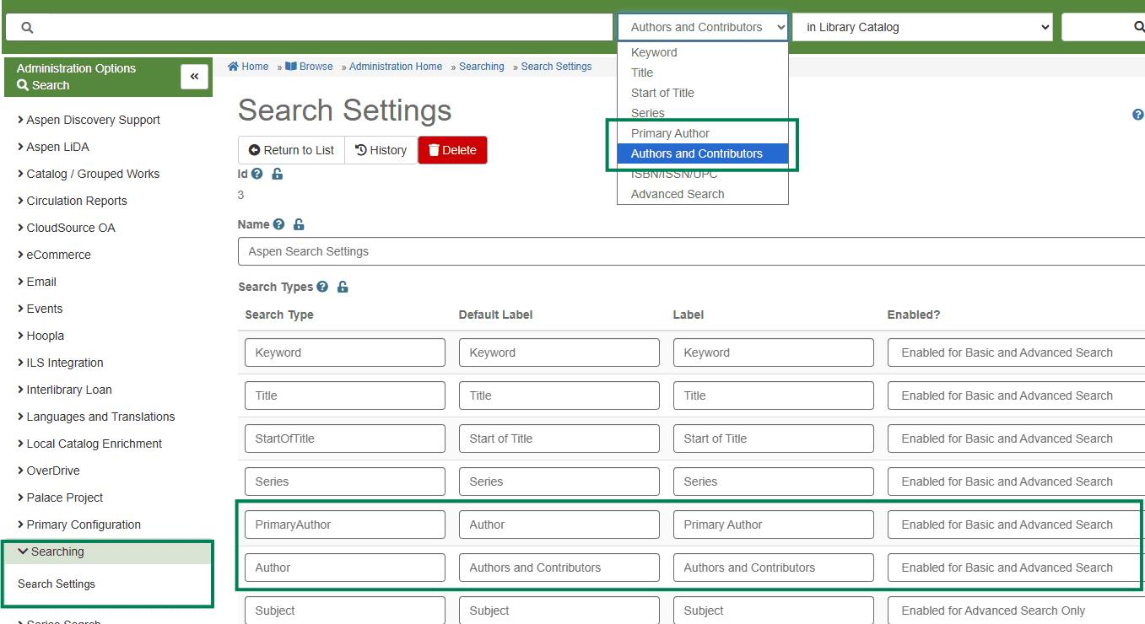The height and width of the screenshot is (624, 1145).
Task: Select the highlighted Authors and Contributors option
Action: pyautogui.click(x=702, y=153)
